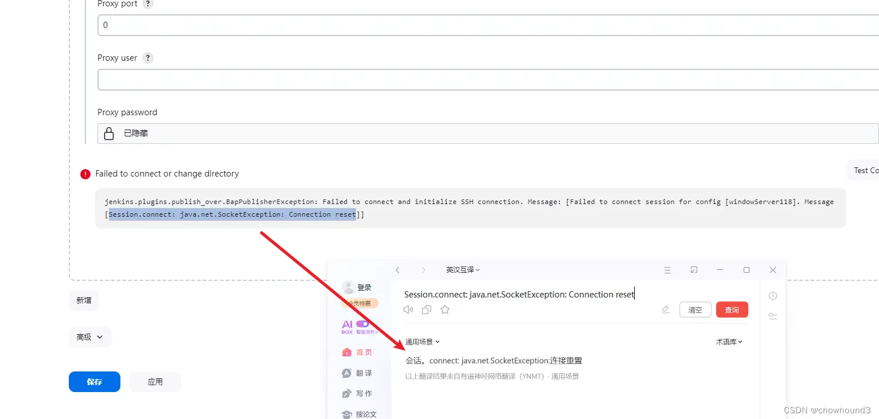Minimize the translator window
Image resolution: width=879 pixels, height=419 pixels.
[x=720, y=270]
